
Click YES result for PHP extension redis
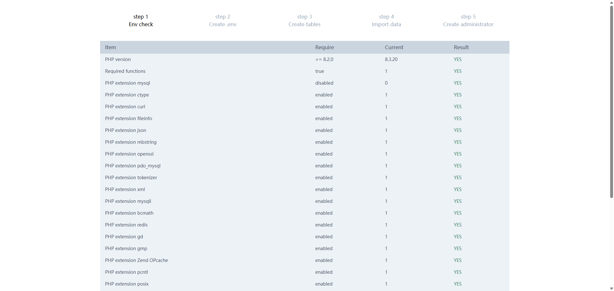[x=458, y=225]
